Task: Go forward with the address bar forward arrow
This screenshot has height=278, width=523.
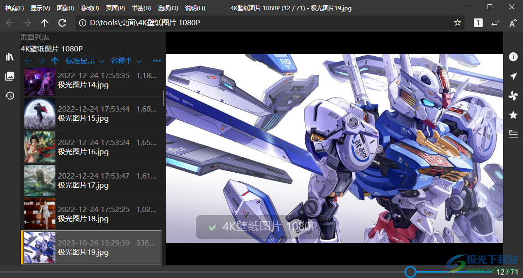Action: pos(27,23)
